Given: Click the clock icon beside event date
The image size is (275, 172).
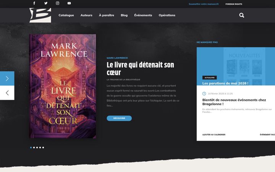Looking at the screenshot, I should [204, 94].
